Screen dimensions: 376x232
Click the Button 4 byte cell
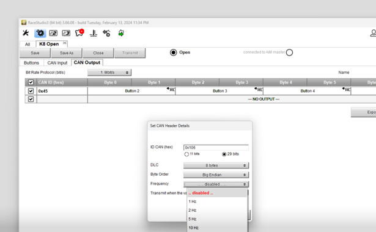point(307,91)
